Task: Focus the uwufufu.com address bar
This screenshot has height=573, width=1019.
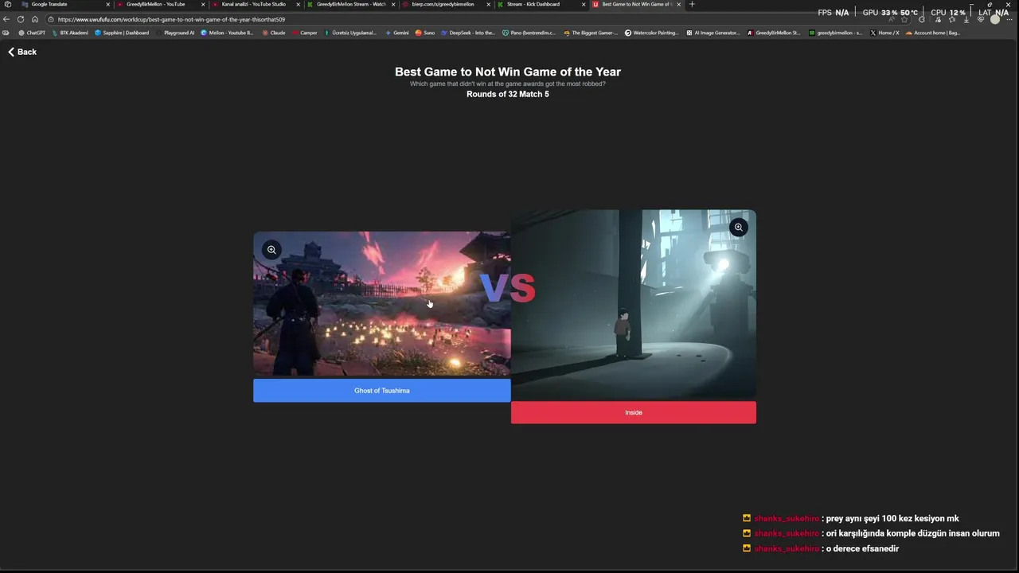Action: tap(478, 19)
